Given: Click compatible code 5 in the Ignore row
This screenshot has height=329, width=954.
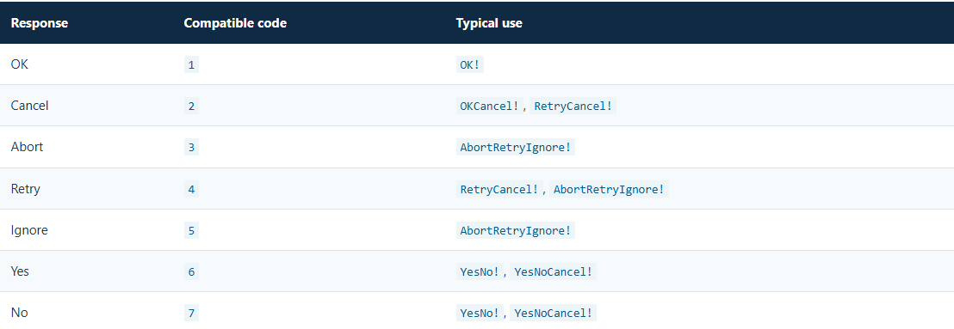Looking at the screenshot, I should click(x=191, y=231).
